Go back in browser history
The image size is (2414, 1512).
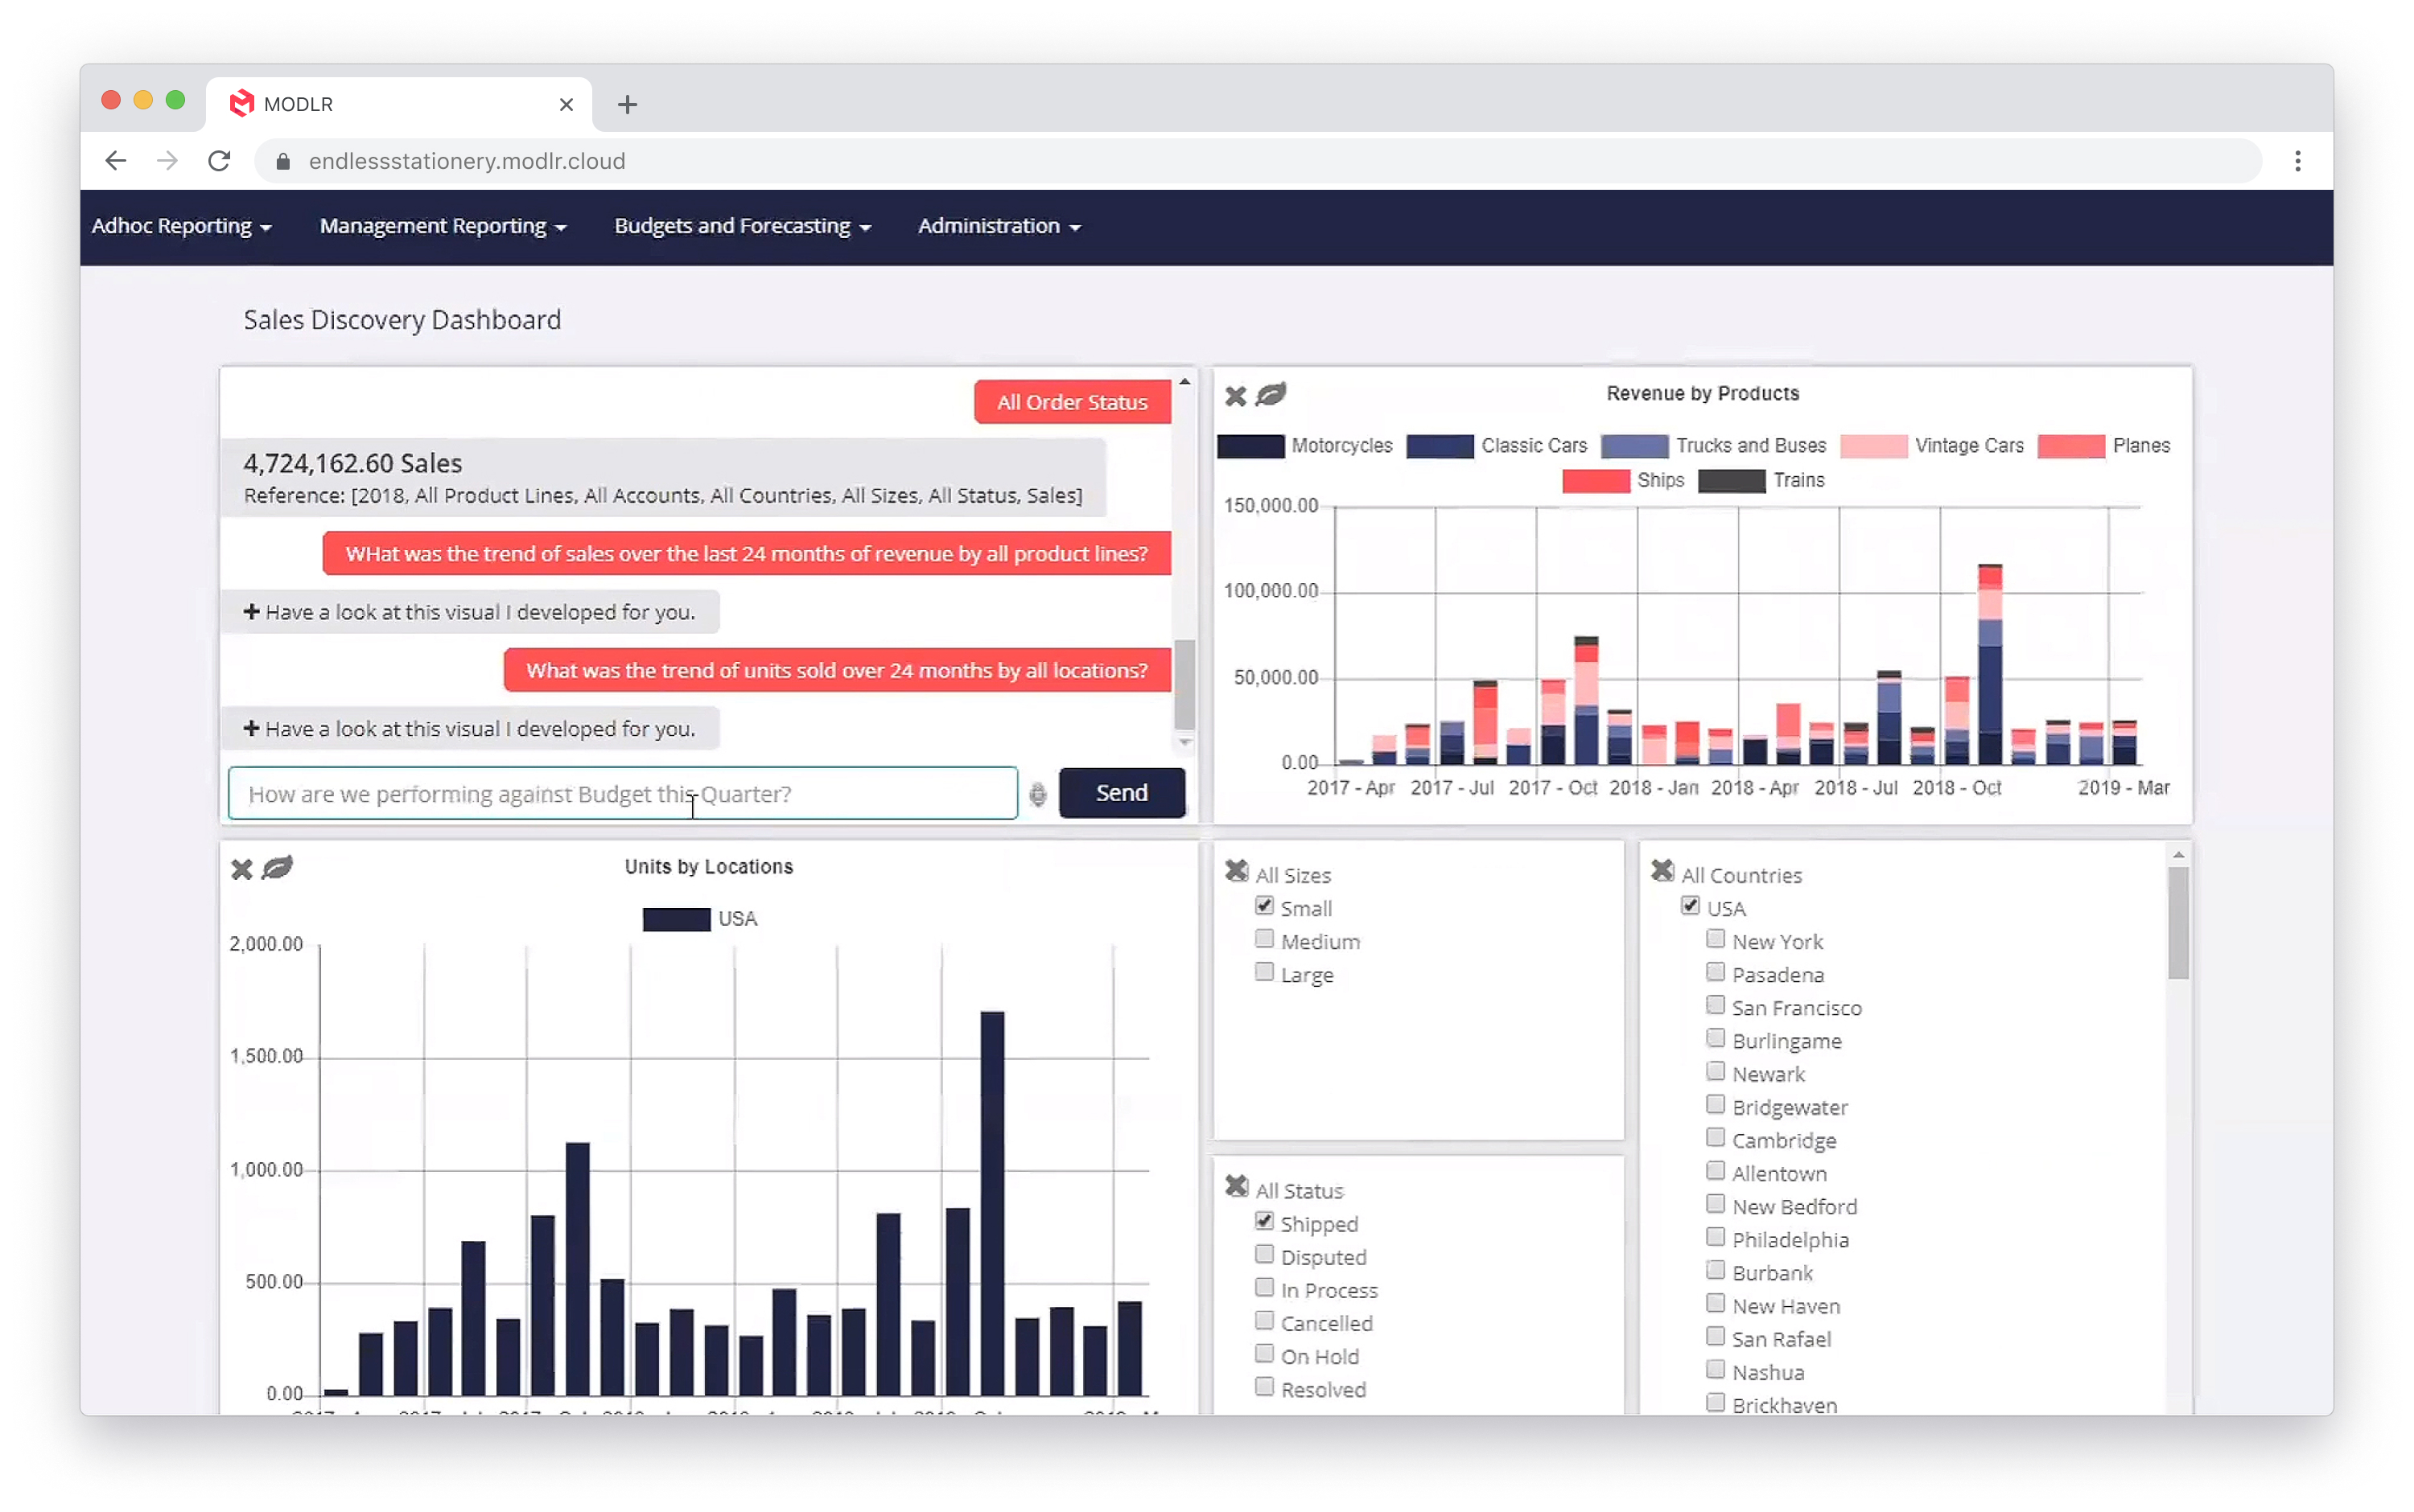[116, 161]
